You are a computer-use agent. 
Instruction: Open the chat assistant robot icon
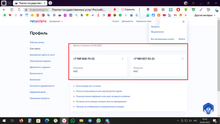pyautogui.click(x=208, y=109)
